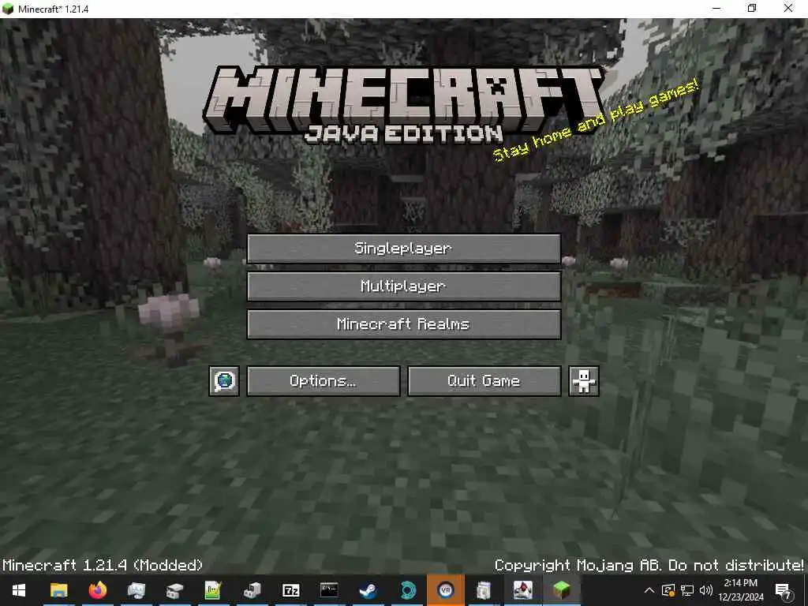The image size is (808, 606).
Task: Minimize the Minecraft window
Action: point(716,8)
